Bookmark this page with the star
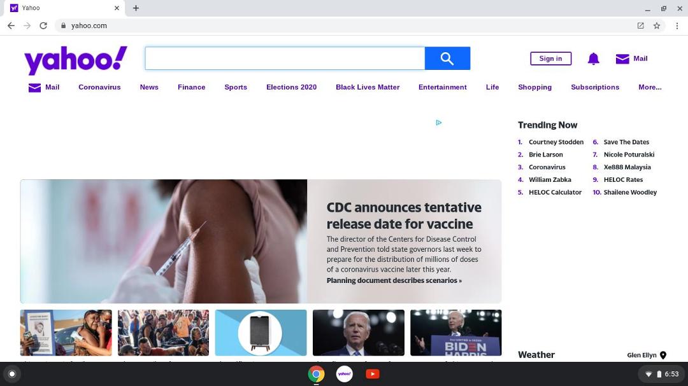This screenshot has width=688, height=386. click(656, 25)
